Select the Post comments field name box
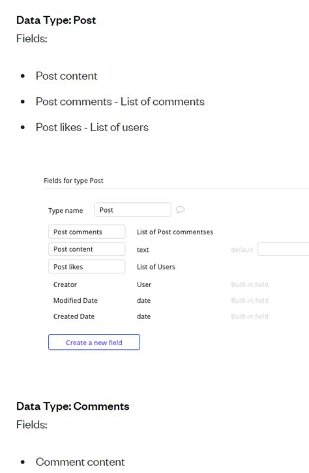Image resolution: width=309 pixels, height=473 pixels. pos(87,232)
